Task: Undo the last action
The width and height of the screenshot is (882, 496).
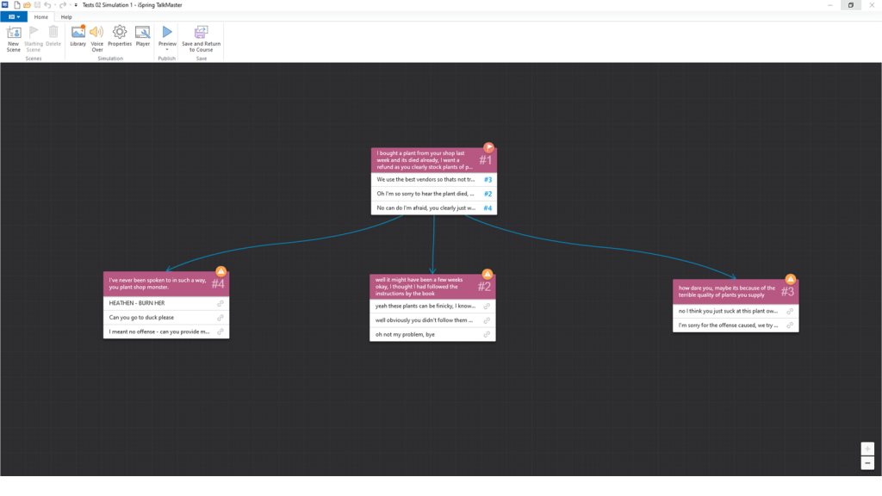Action: pyautogui.click(x=47, y=5)
